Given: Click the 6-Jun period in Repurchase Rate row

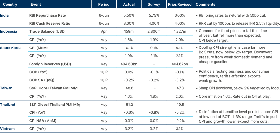Looking at the screenshot, I should [104, 15].
